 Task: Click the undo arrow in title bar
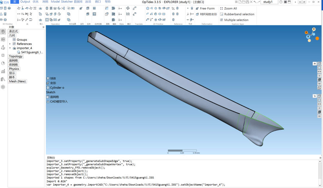point(255,2)
